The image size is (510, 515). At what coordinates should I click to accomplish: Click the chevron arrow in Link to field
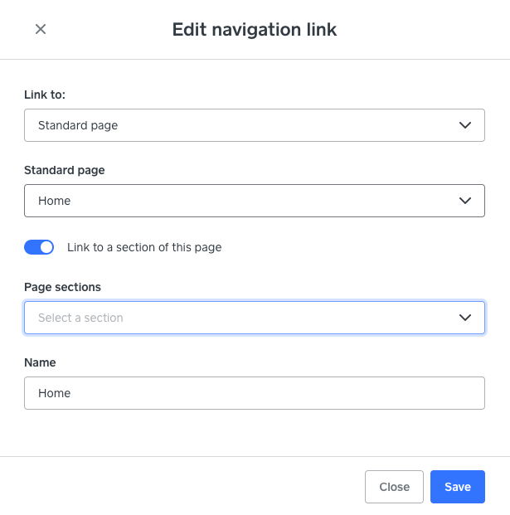pyautogui.click(x=465, y=125)
